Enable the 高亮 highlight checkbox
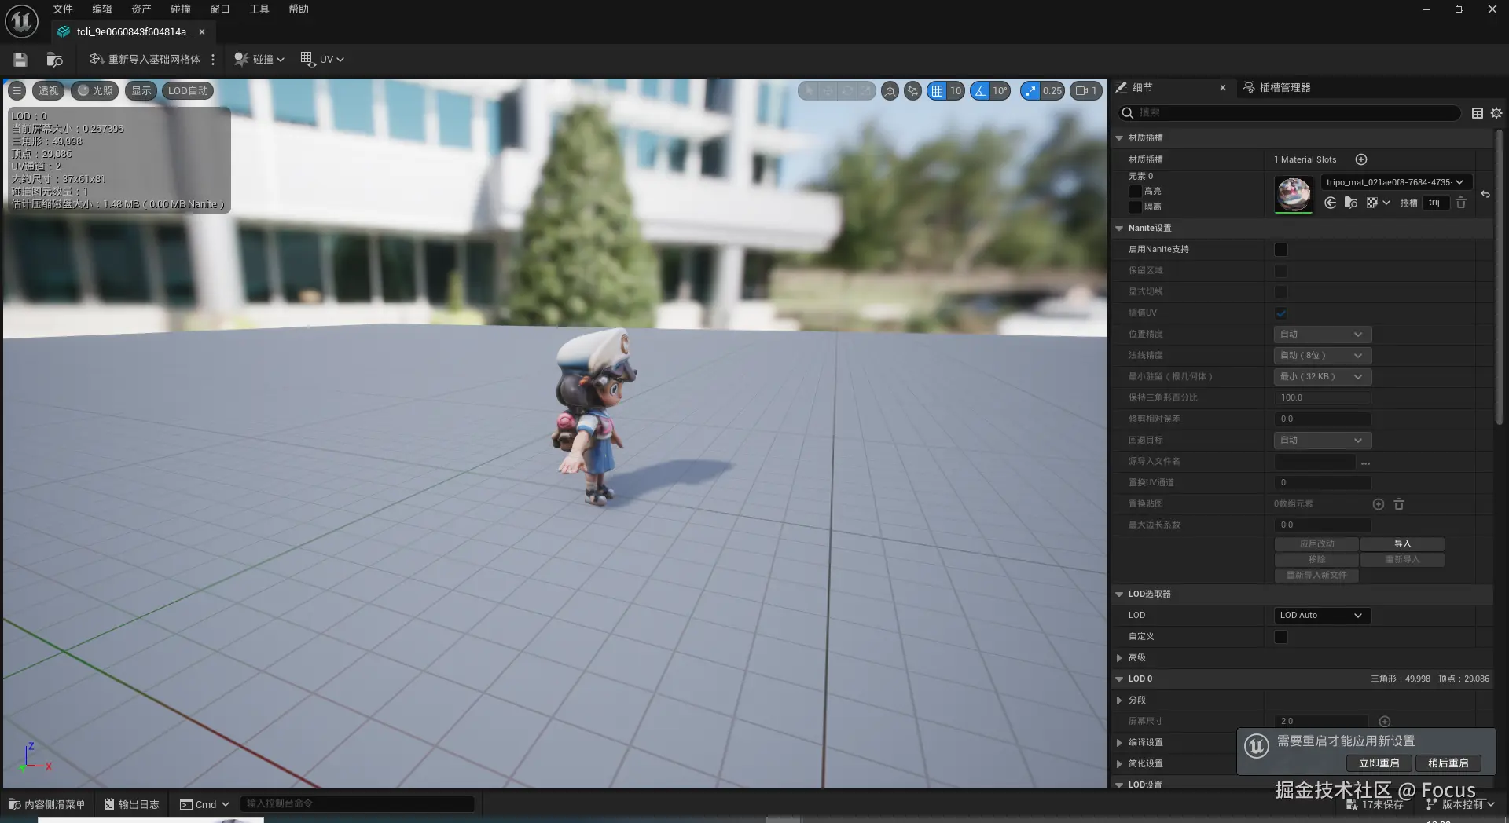This screenshot has width=1509, height=823. (x=1135, y=192)
